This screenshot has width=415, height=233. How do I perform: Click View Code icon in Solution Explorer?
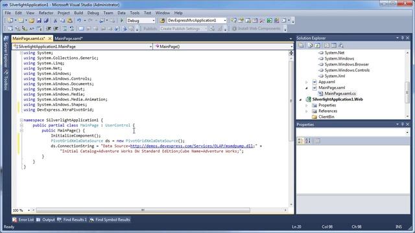(x=327, y=45)
